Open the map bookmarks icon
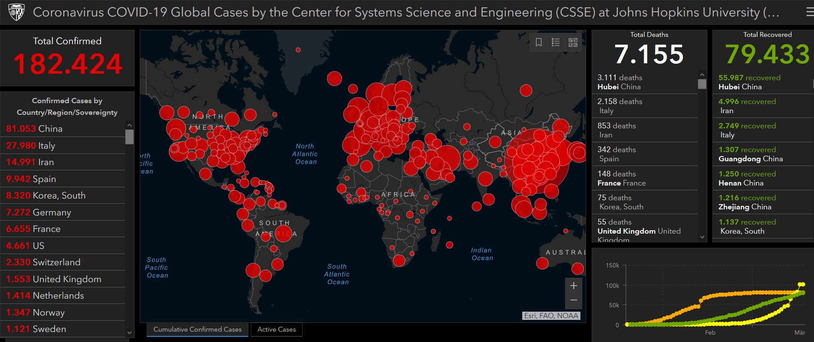 click(x=539, y=42)
